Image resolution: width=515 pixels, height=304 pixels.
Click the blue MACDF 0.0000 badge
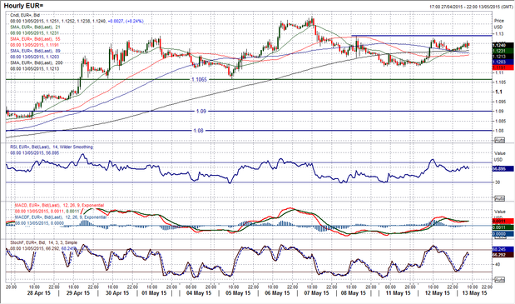pyautogui.click(x=503, y=234)
